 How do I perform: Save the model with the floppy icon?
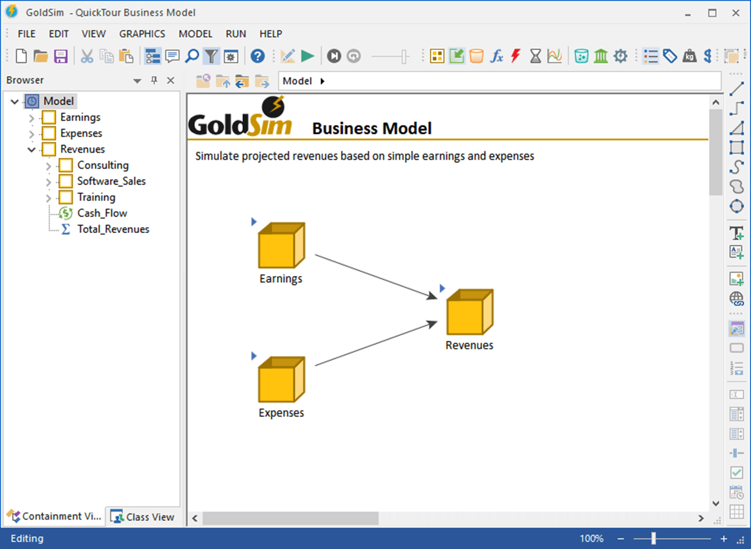pos(61,56)
